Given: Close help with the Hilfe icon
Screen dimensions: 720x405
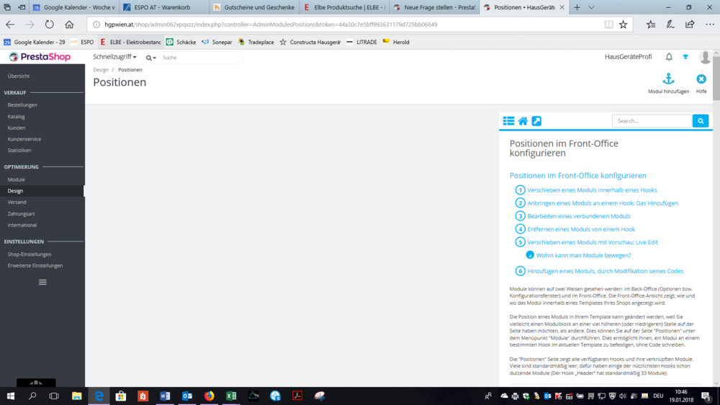Looking at the screenshot, I should [x=701, y=79].
